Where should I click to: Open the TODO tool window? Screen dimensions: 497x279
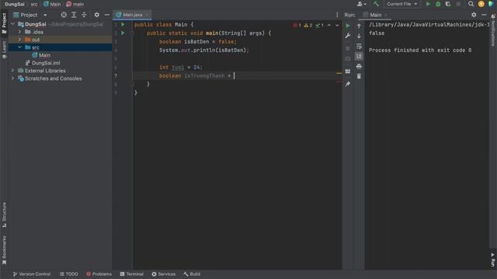69,274
